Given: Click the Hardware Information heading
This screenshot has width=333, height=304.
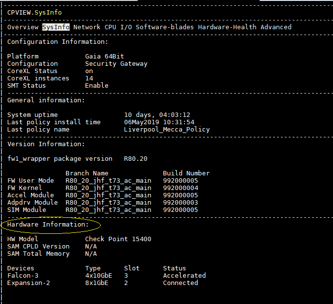Looking at the screenshot, I should pos(48,225).
